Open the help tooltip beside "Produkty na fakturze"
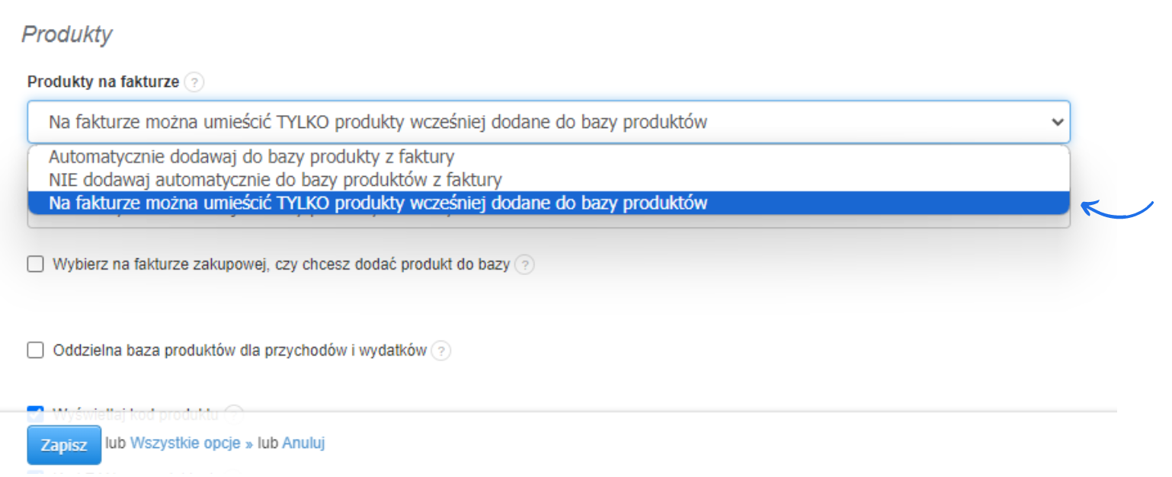The height and width of the screenshot is (477, 1172). point(195,82)
